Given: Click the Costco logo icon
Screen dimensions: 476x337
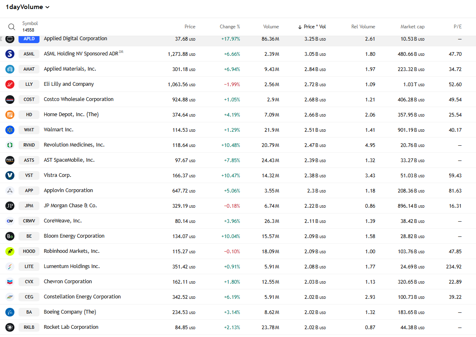Looking at the screenshot, I should [x=10, y=99].
